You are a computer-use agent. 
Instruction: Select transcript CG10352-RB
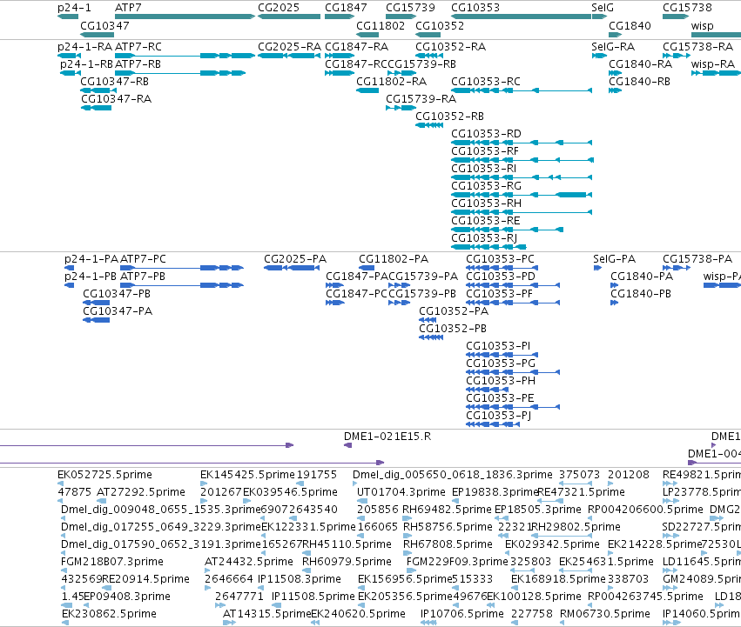point(429,125)
